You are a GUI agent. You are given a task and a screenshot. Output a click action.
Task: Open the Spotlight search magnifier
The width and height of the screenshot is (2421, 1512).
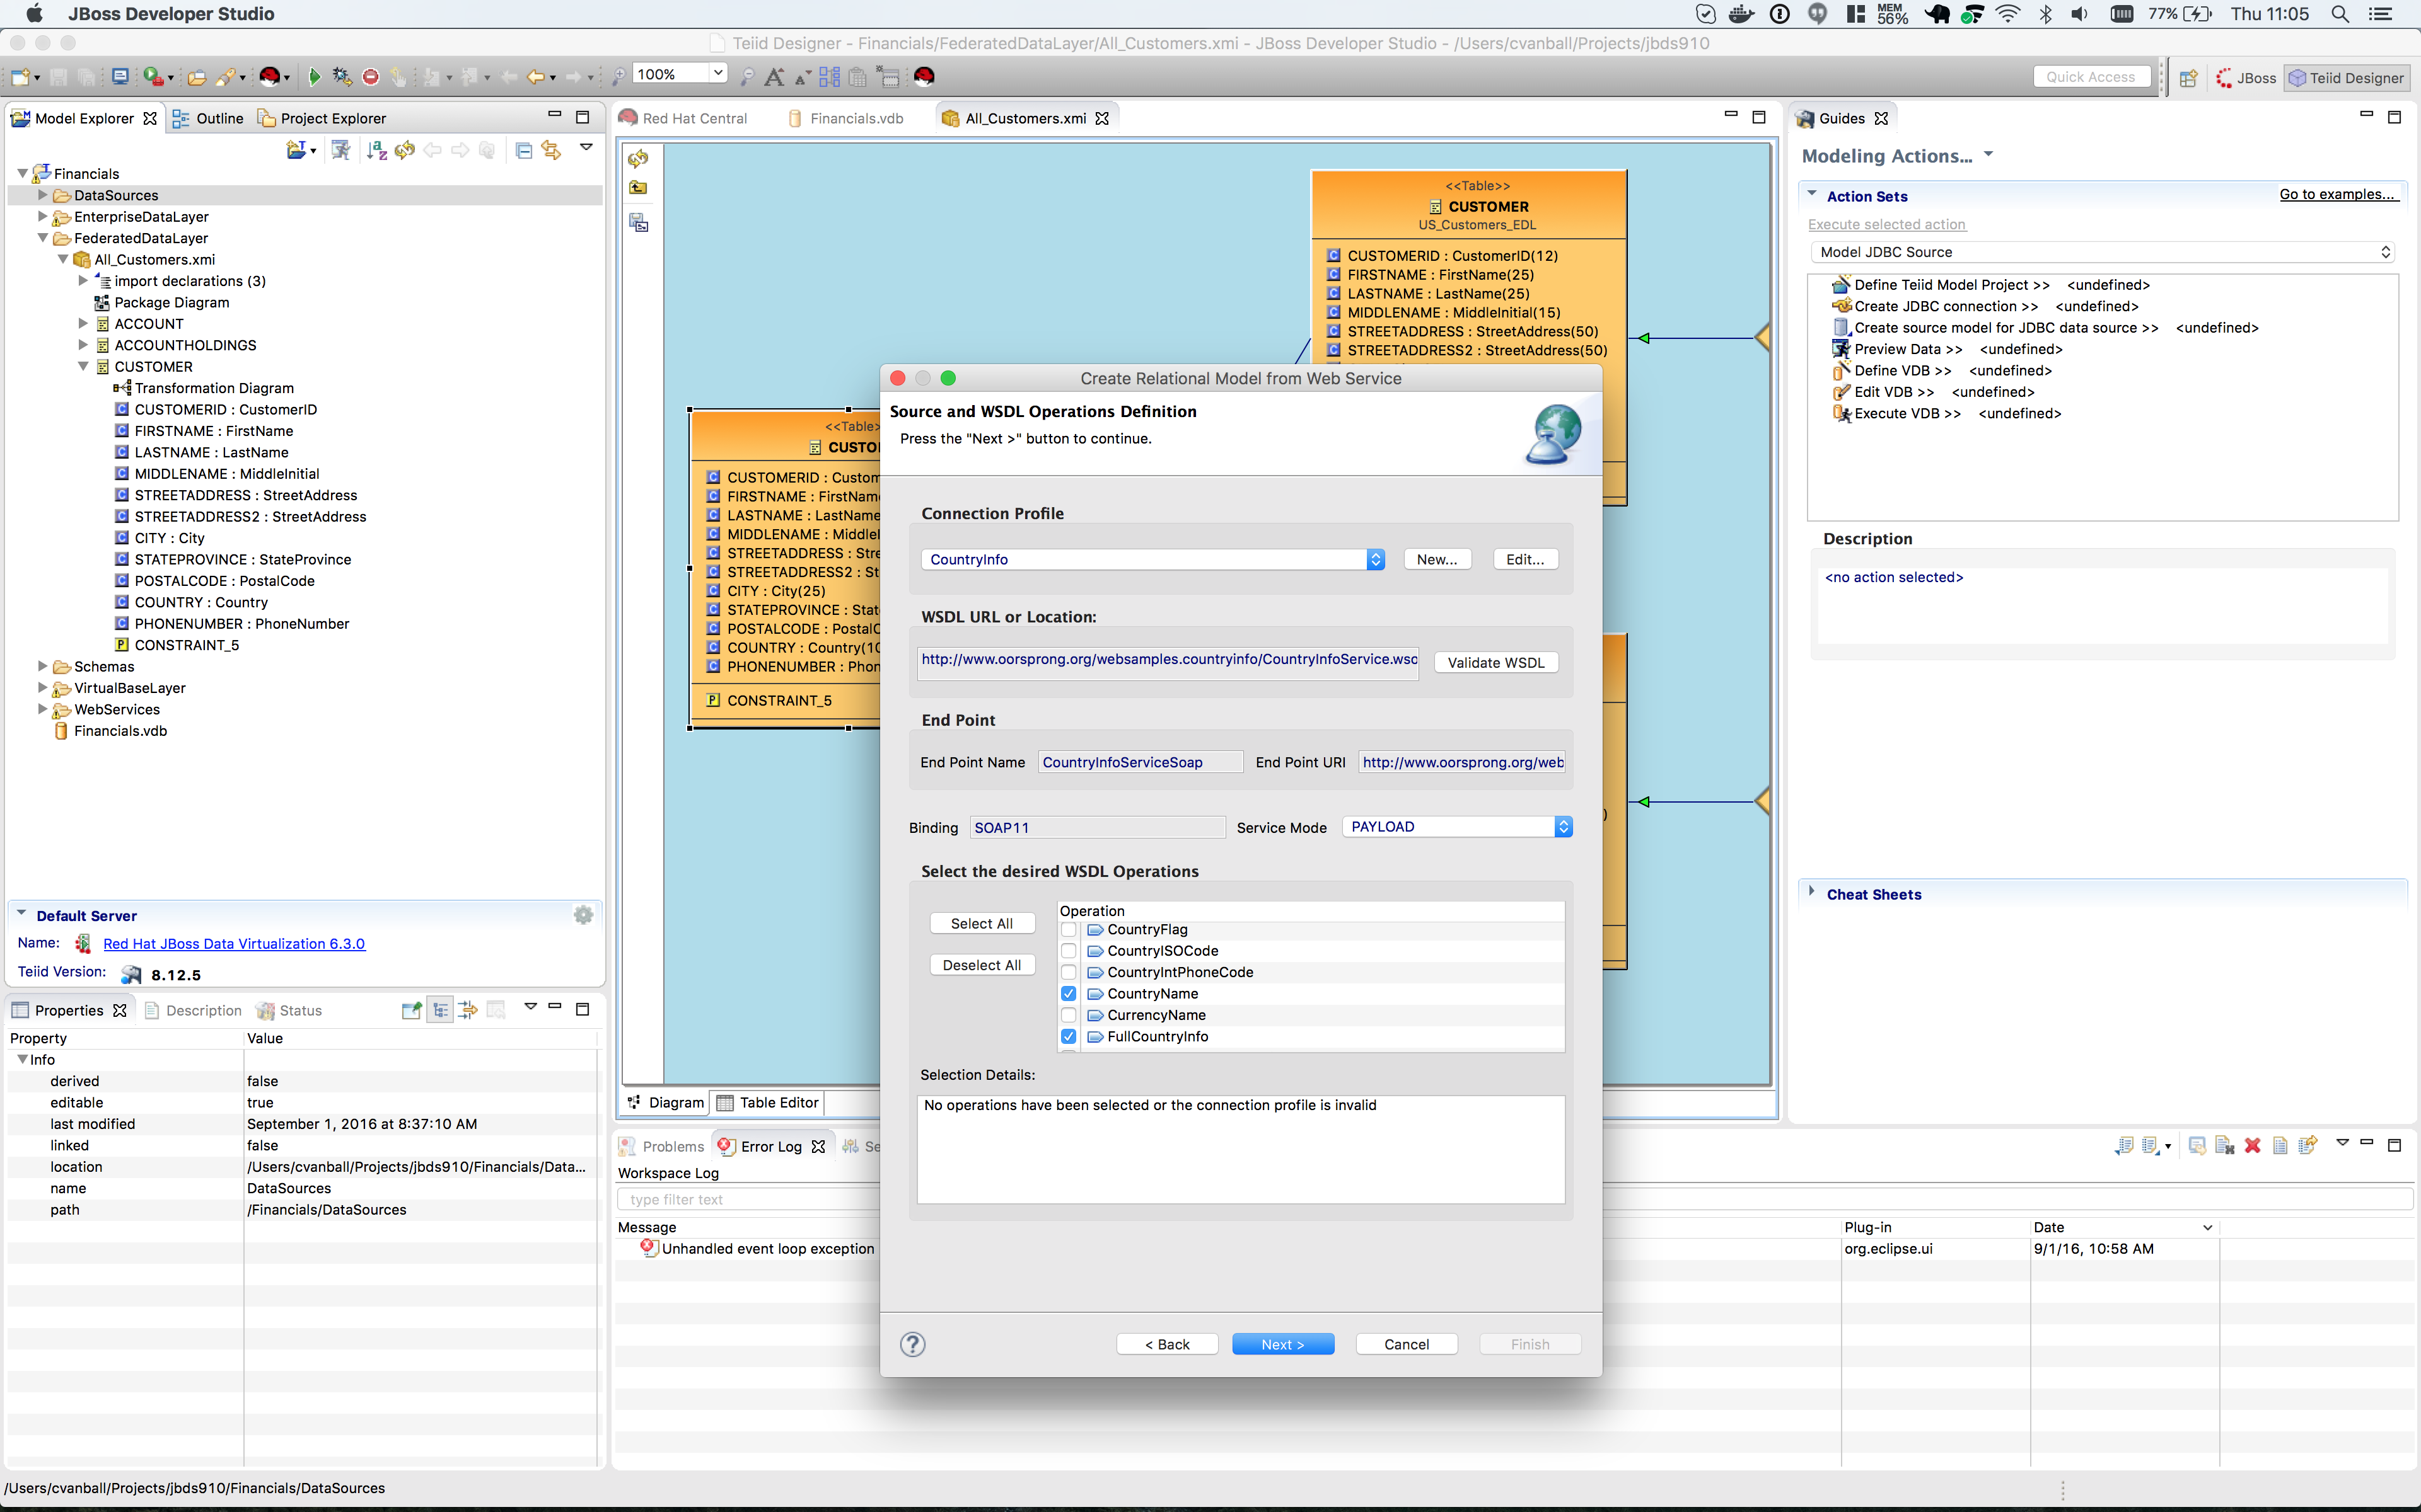coord(2340,14)
